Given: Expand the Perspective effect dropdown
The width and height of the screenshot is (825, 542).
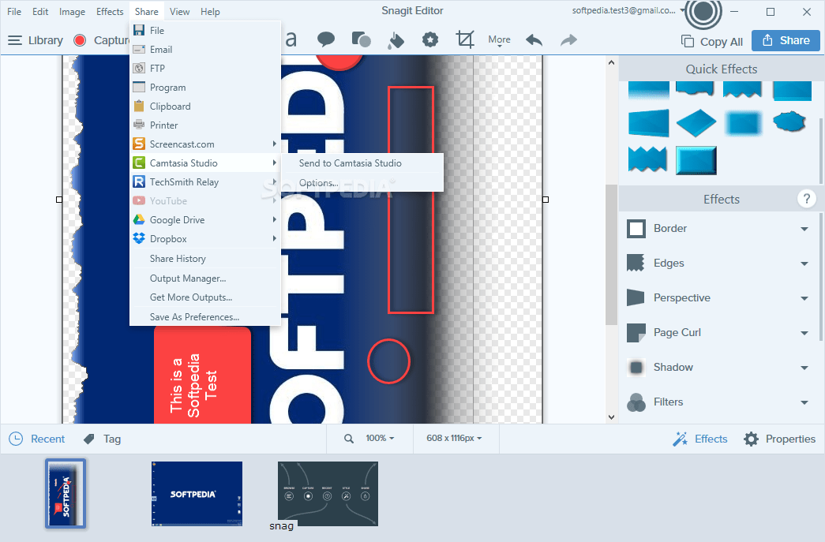Looking at the screenshot, I should coord(804,298).
